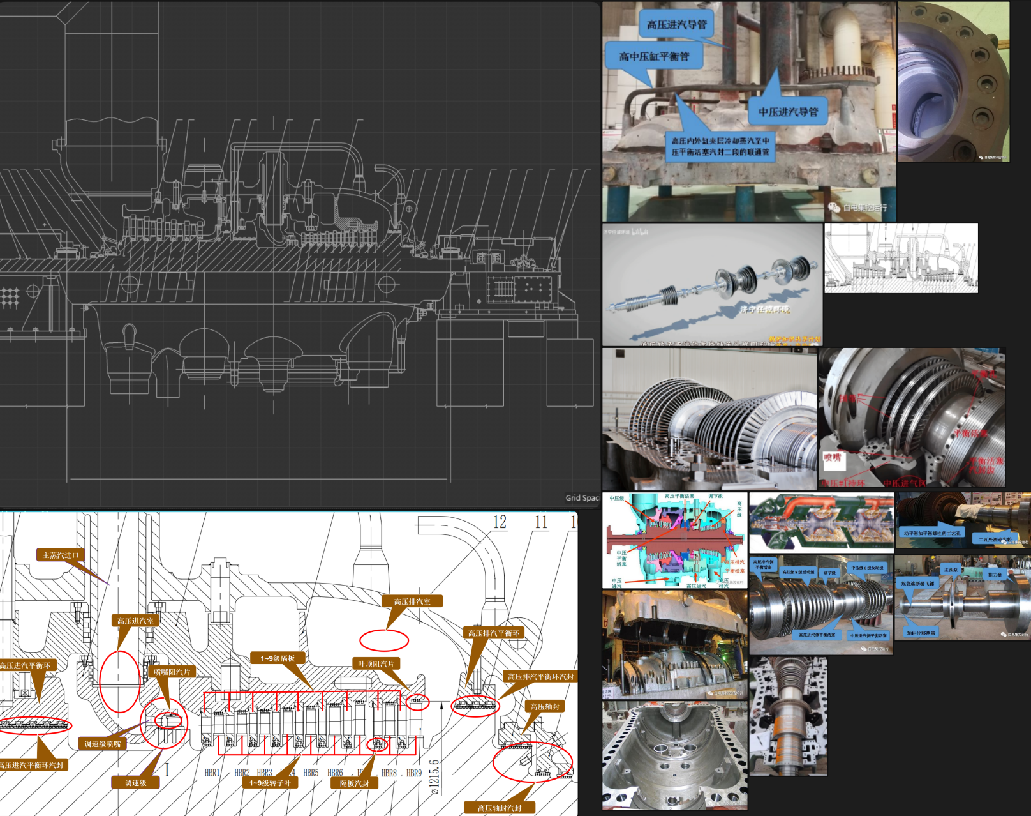1031x816 pixels.
Task: Select the flange bolt-hole photo thumbnail
Action: click(x=953, y=82)
